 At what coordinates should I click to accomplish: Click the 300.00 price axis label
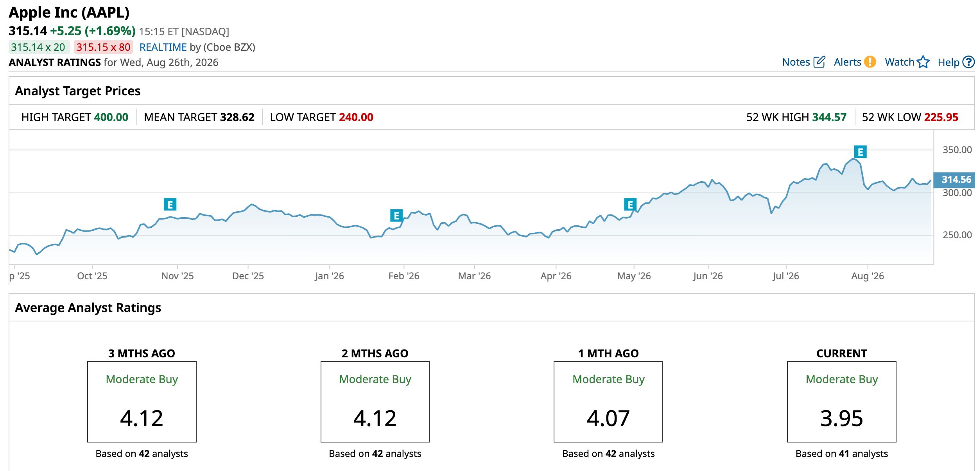tap(957, 193)
